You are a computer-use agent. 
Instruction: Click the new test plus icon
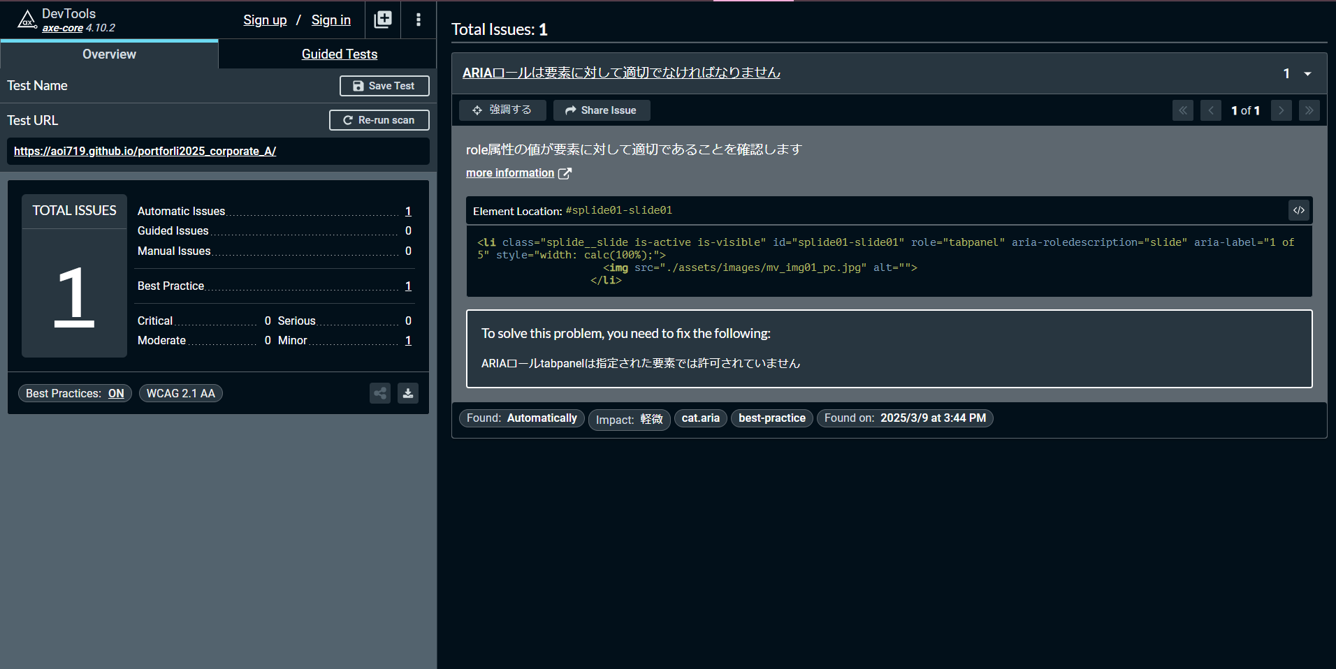pyautogui.click(x=383, y=20)
